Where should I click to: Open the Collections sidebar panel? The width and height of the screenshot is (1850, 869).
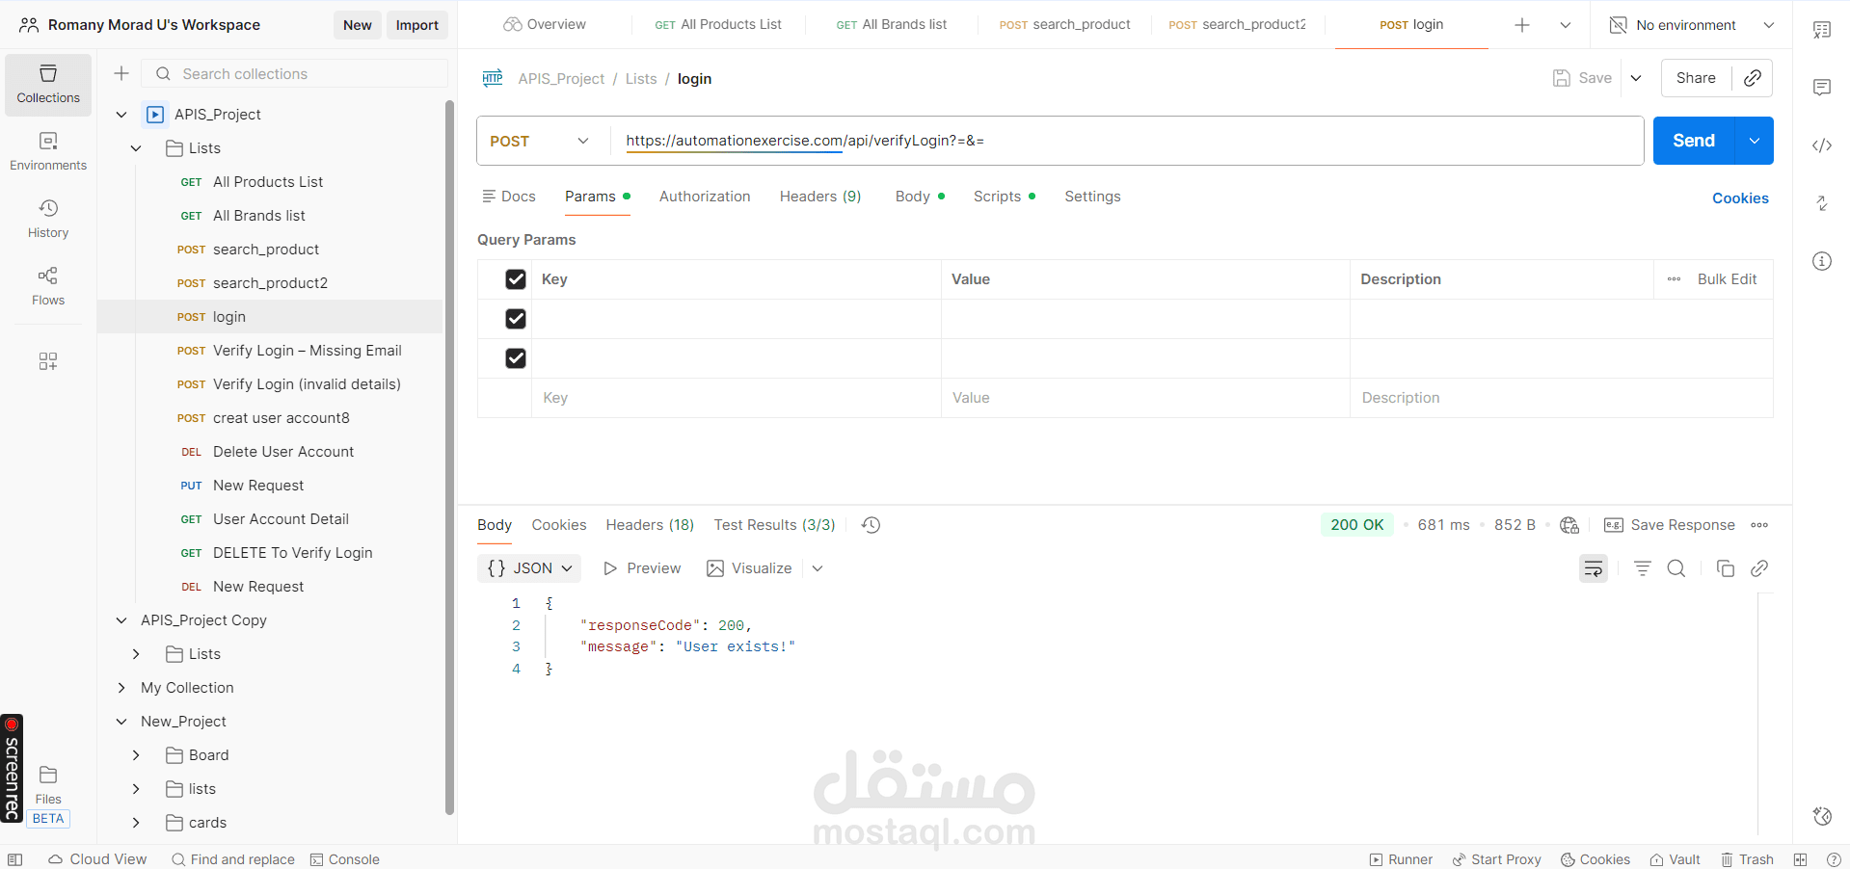pos(48,85)
